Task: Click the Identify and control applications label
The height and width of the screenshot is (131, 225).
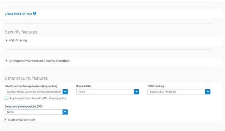Action: click(x=31, y=86)
